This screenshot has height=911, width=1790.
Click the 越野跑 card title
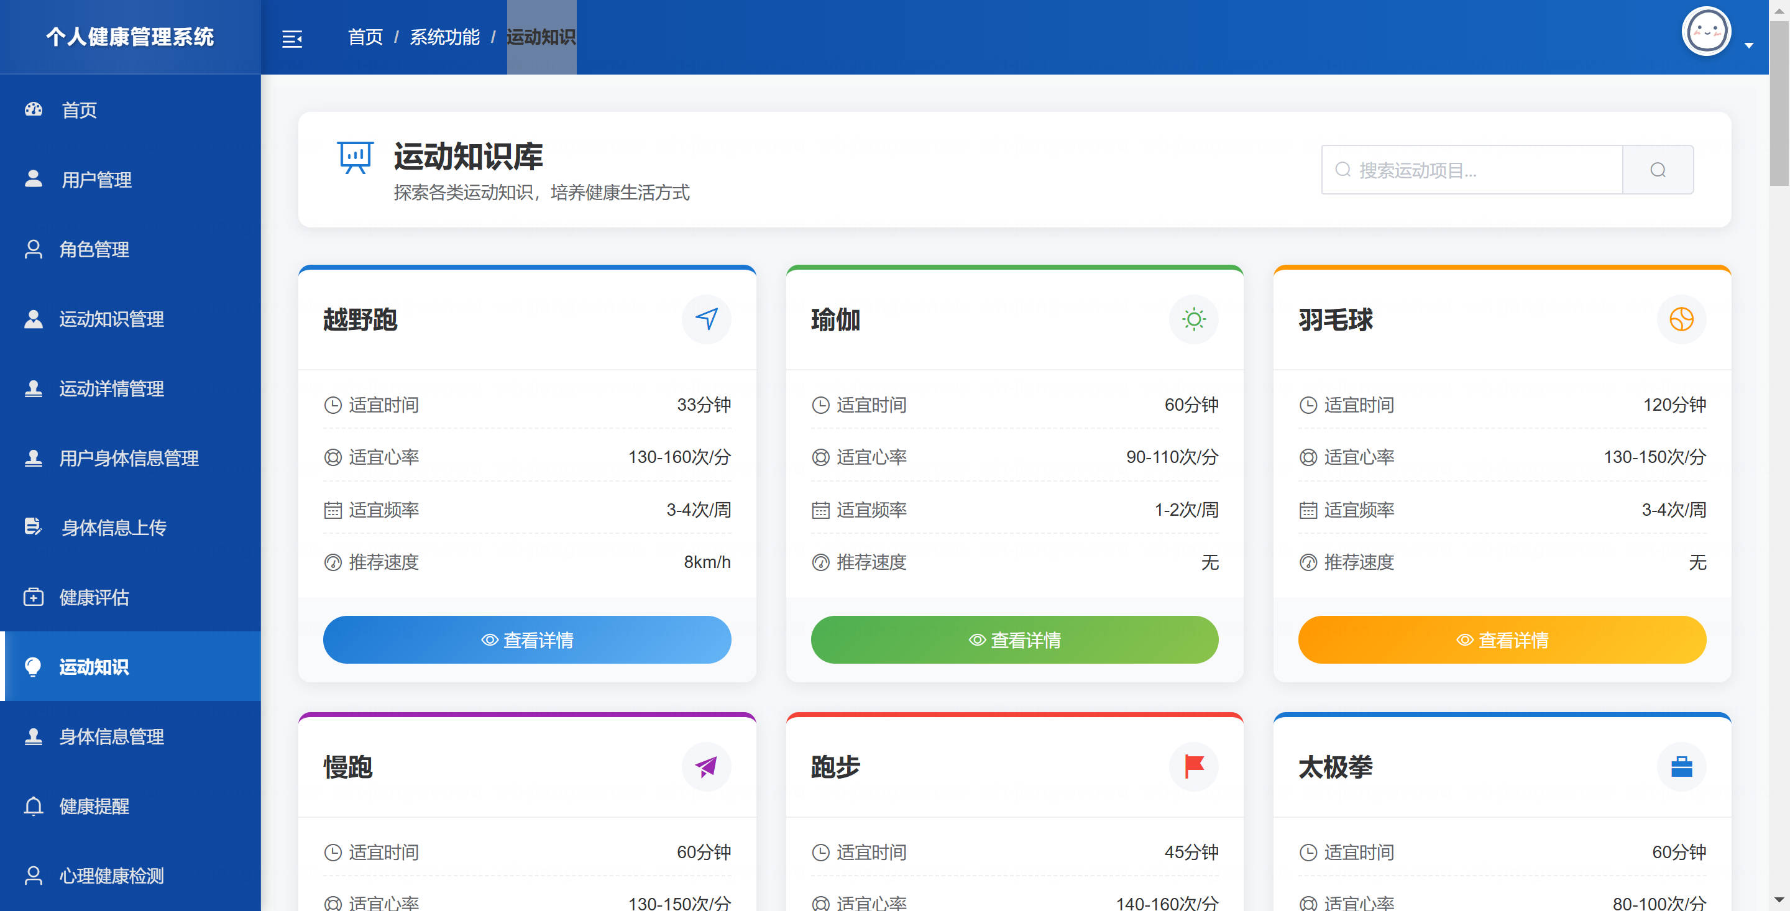click(360, 319)
